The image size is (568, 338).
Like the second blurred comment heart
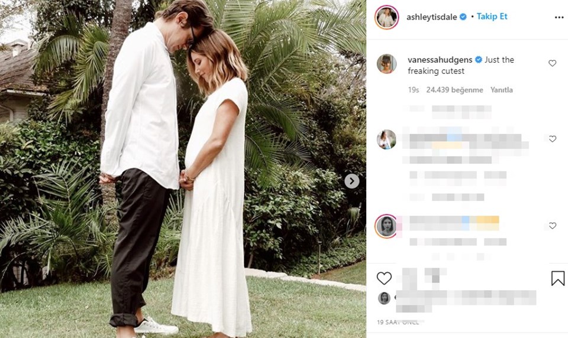pyautogui.click(x=553, y=139)
